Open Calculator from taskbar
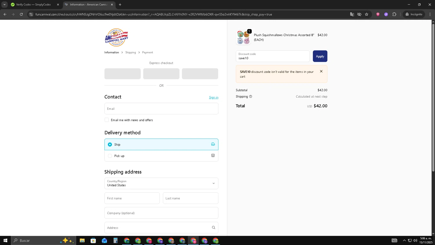This screenshot has height=245, width=435. [x=115, y=240]
